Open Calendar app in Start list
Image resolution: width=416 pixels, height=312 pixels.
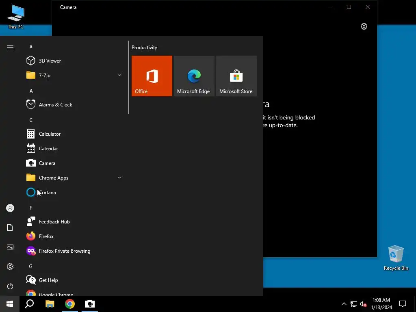(74, 149)
